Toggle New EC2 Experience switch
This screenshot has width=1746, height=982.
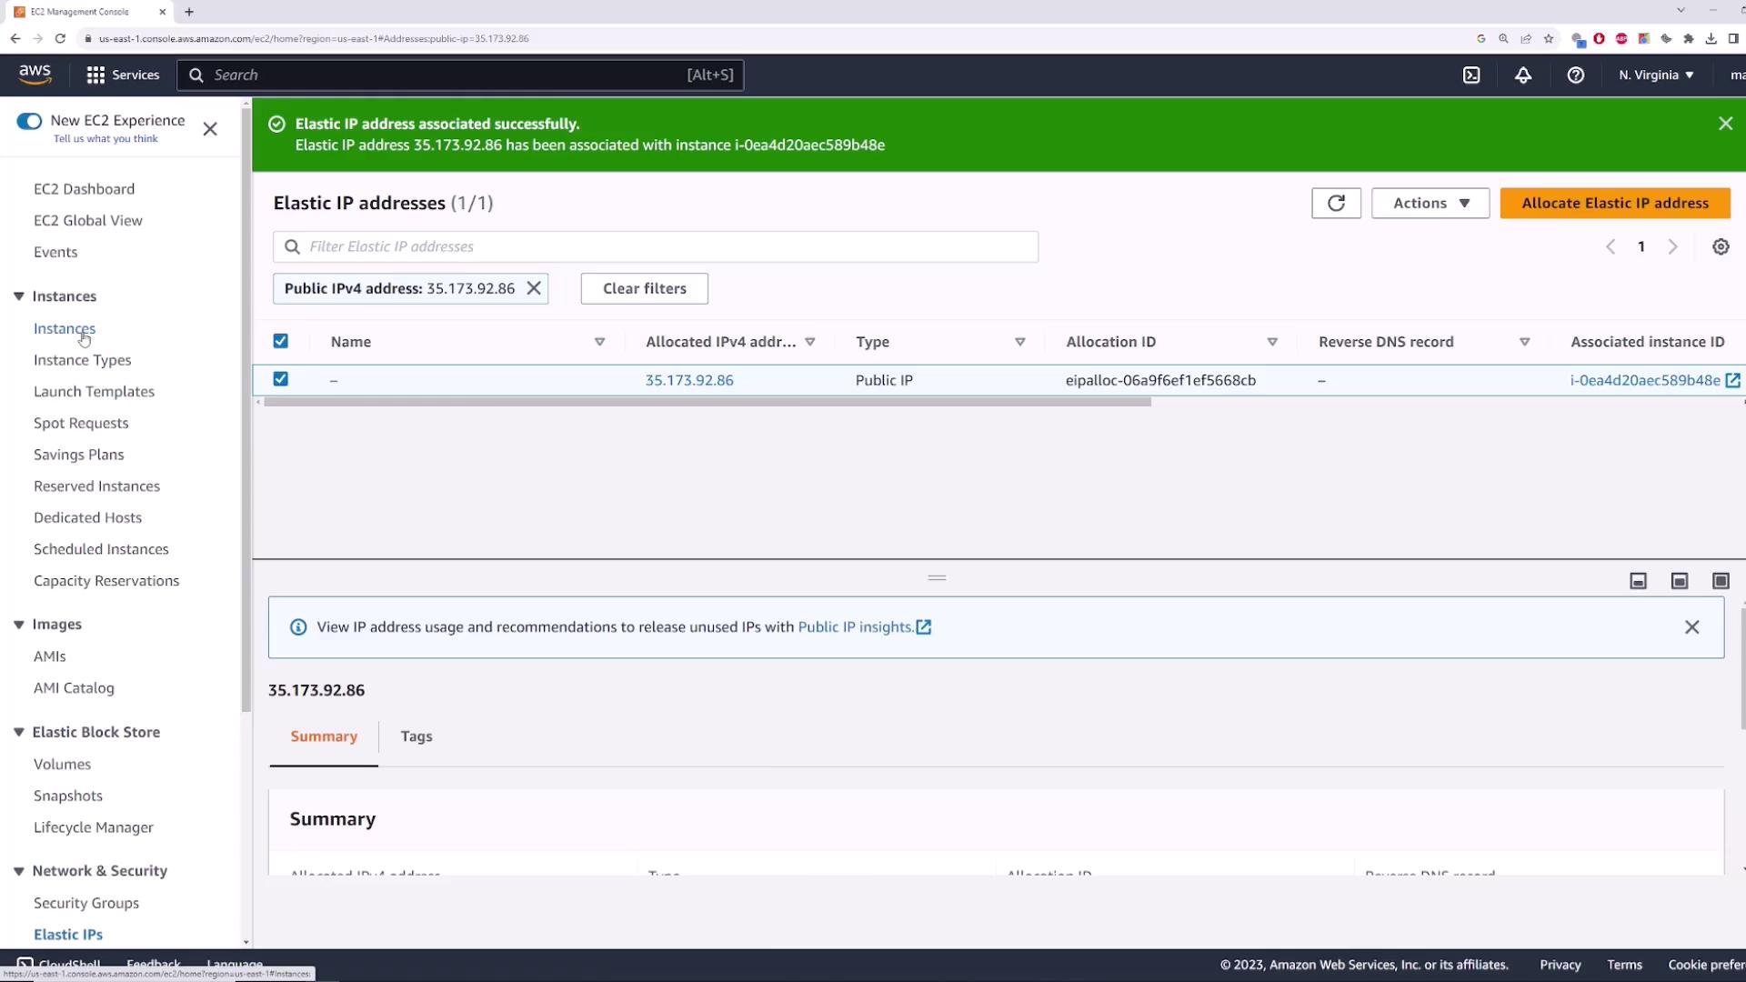pyautogui.click(x=29, y=121)
